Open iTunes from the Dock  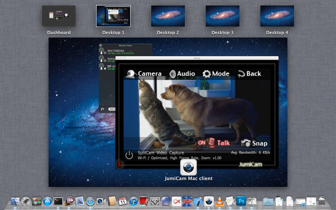[x=134, y=202]
